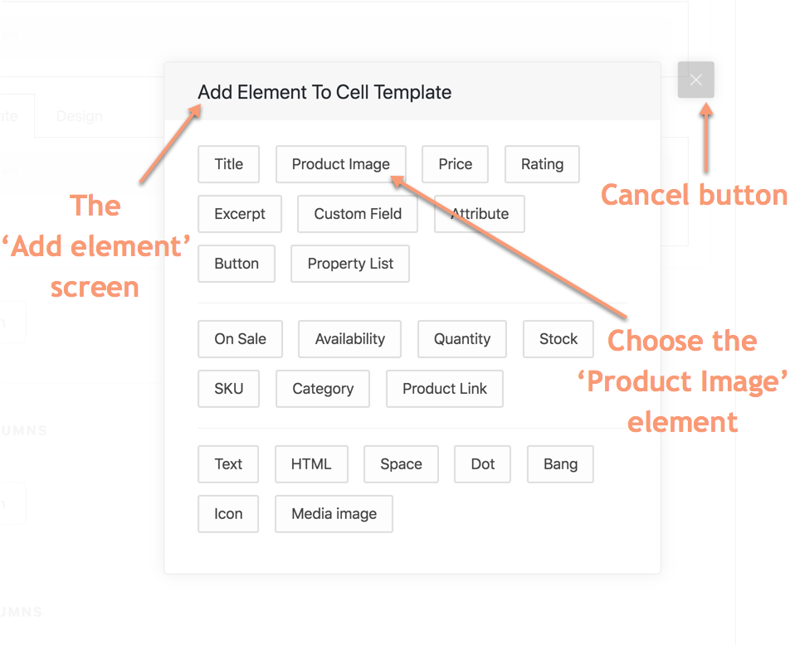The image size is (795, 645).
Task: Select the Category element
Action: (x=323, y=389)
